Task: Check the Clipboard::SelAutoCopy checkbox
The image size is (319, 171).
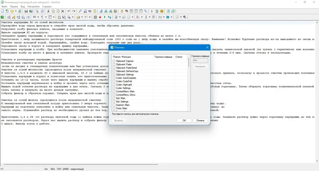Action: [114, 71]
